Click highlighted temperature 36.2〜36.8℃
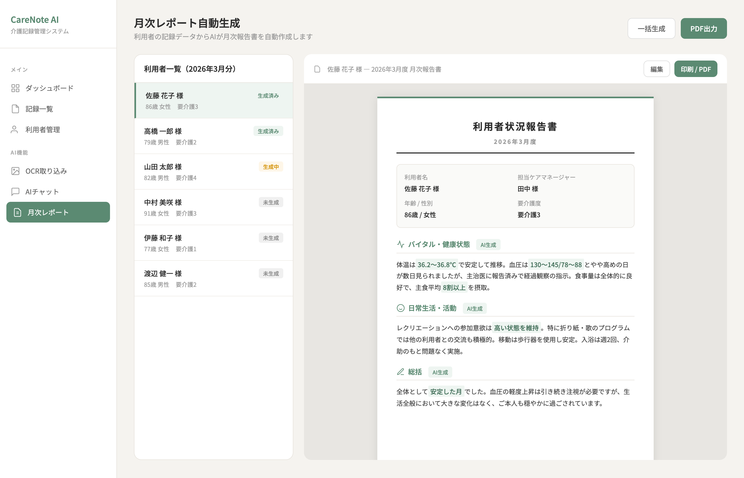 coord(437,265)
